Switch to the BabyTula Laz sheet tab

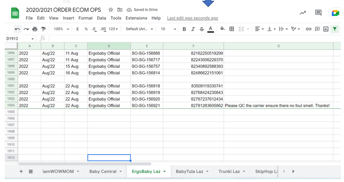pyautogui.click(x=189, y=171)
